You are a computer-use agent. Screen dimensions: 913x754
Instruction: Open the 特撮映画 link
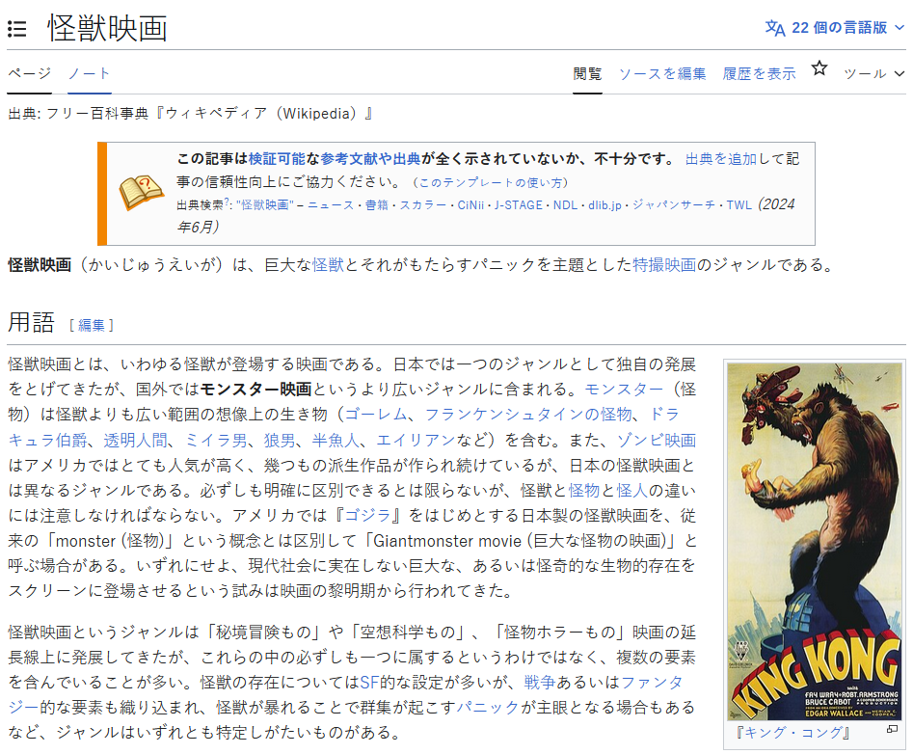point(664,265)
